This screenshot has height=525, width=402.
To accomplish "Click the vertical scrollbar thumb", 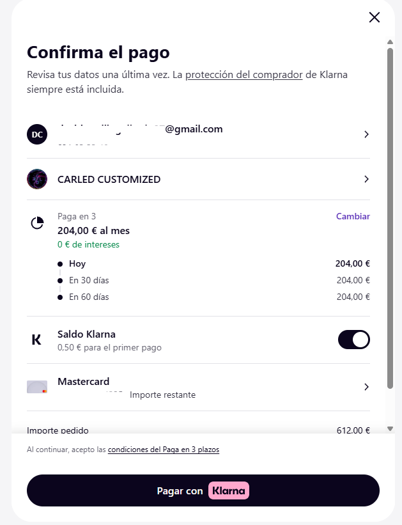I will (x=389, y=230).
